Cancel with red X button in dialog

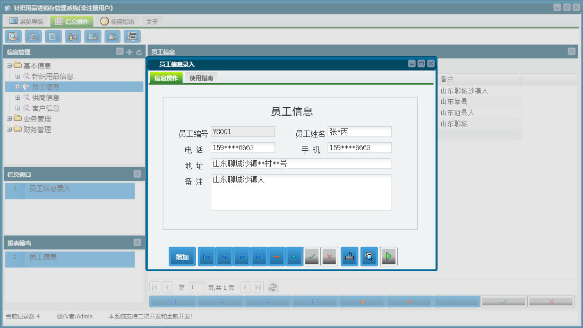click(x=329, y=256)
